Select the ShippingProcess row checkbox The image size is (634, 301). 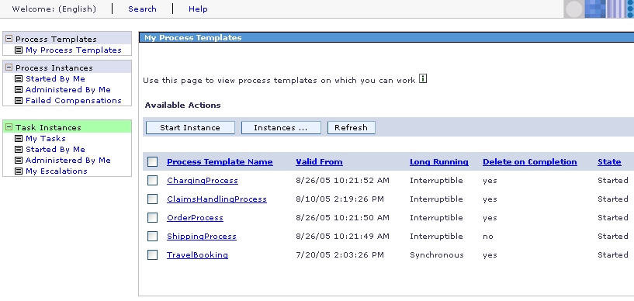click(152, 237)
